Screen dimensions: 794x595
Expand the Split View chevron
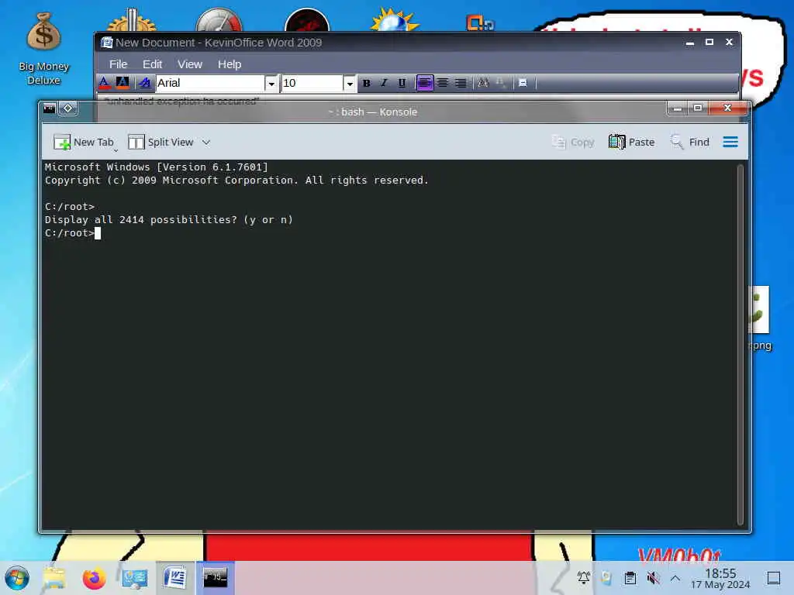click(x=206, y=143)
